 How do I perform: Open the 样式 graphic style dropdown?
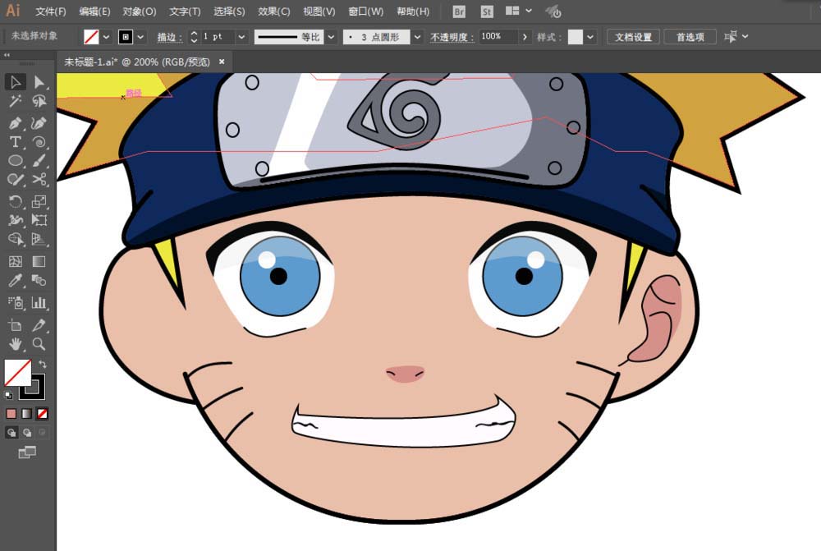coord(590,37)
